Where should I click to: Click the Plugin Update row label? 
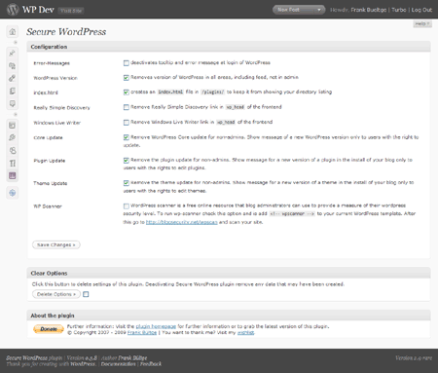coord(50,161)
